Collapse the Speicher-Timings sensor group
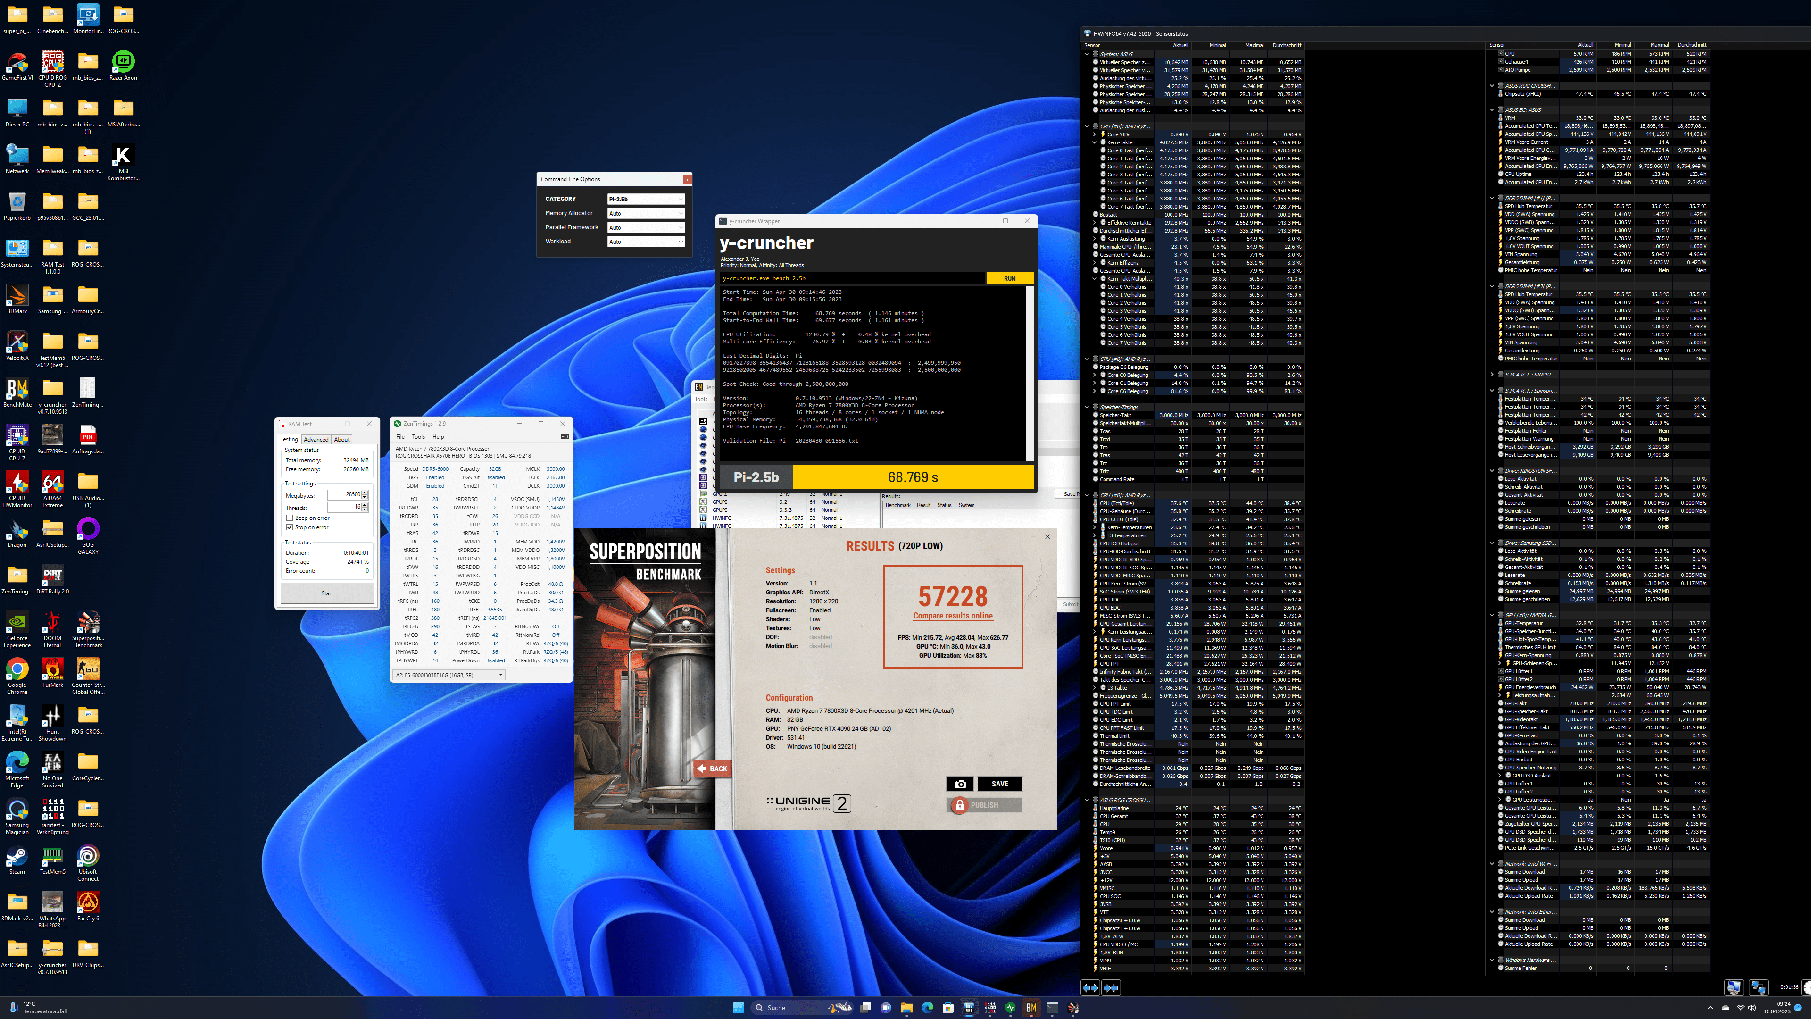This screenshot has height=1019, width=1811. point(1086,407)
